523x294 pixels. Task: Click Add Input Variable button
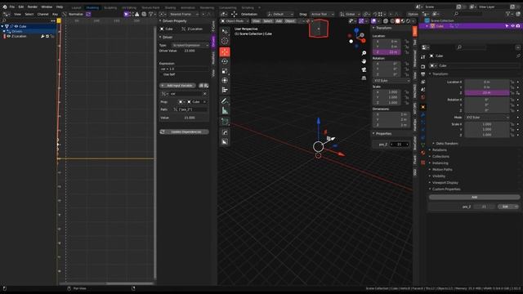(177, 86)
